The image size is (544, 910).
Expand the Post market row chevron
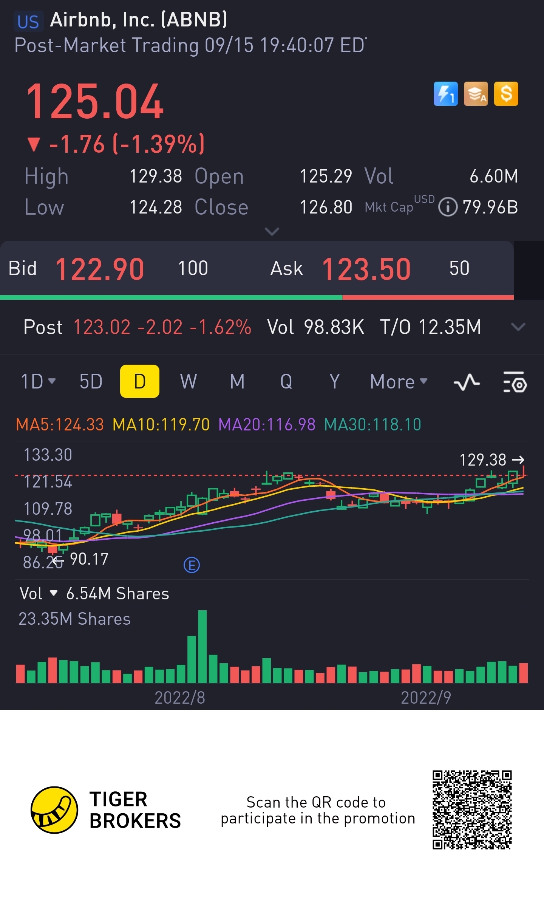(518, 327)
